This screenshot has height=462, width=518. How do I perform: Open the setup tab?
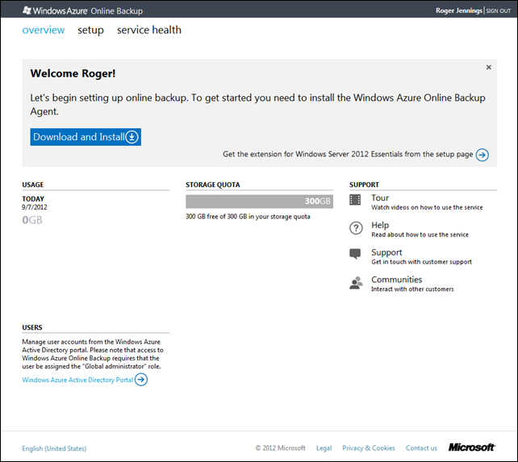coord(90,31)
